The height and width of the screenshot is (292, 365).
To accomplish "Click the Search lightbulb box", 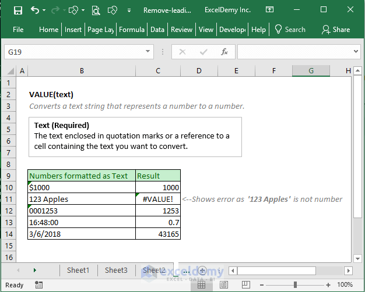I will [x=290, y=30].
